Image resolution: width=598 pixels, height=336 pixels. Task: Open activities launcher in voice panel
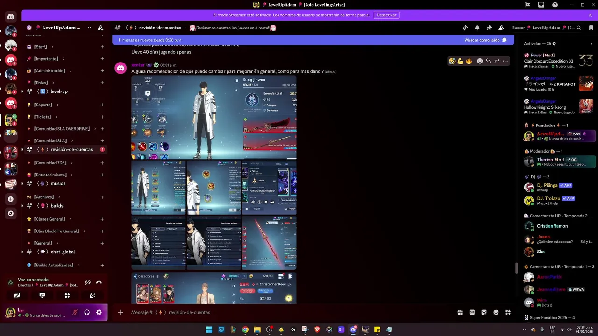tap(67, 295)
